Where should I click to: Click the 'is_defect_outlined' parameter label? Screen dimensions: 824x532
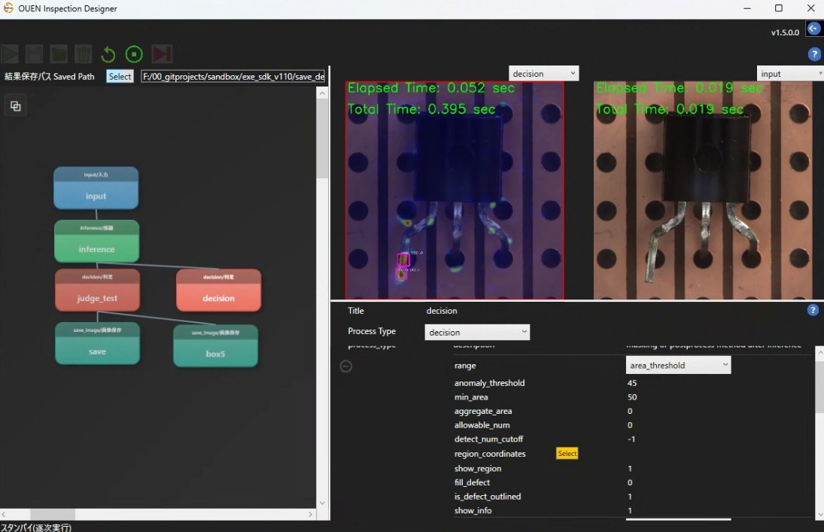tap(488, 496)
